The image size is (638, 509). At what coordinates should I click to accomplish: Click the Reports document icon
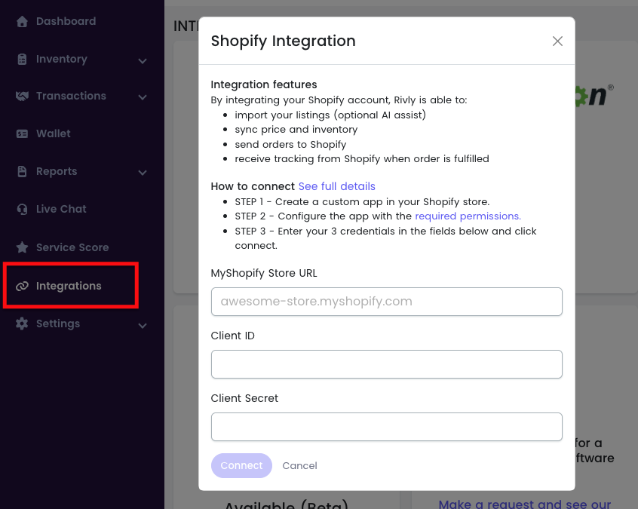coord(22,171)
